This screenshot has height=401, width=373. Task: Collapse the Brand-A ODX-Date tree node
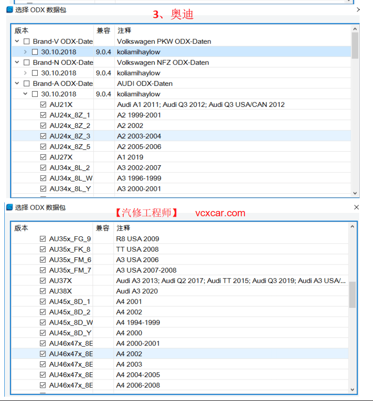(x=17, y=84)
